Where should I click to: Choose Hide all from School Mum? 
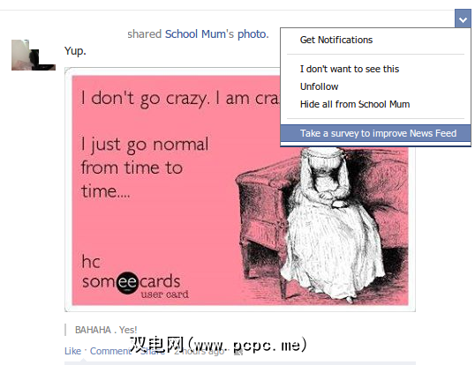pos(355,104)
